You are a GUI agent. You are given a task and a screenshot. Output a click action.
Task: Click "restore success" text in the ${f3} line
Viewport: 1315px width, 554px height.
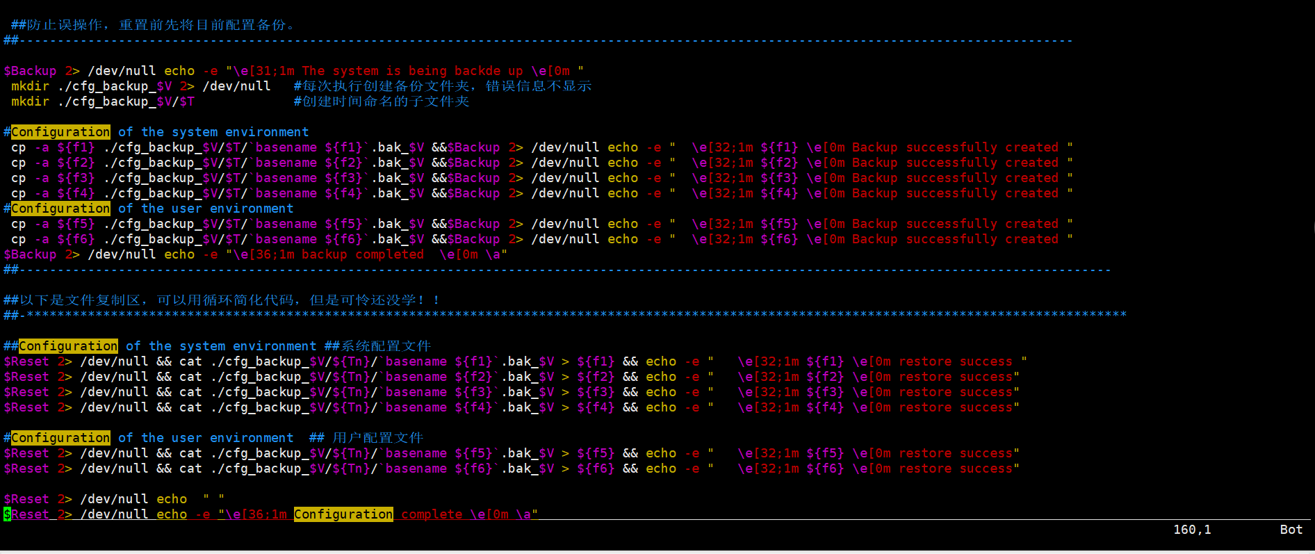[x=956, y=392]
